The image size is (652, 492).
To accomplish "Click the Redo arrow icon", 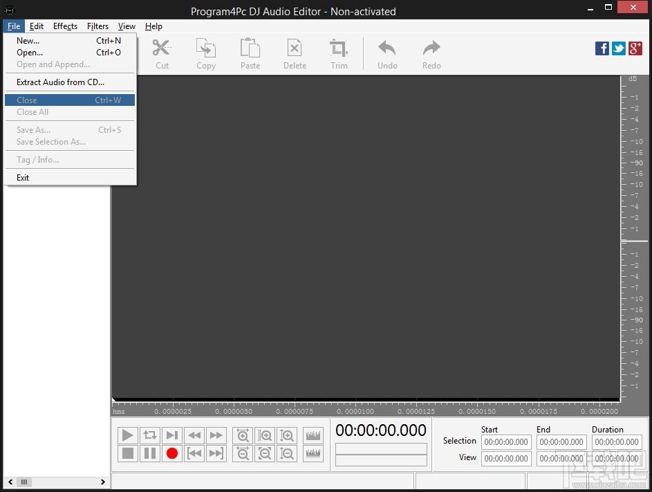I will click(431, 53).
